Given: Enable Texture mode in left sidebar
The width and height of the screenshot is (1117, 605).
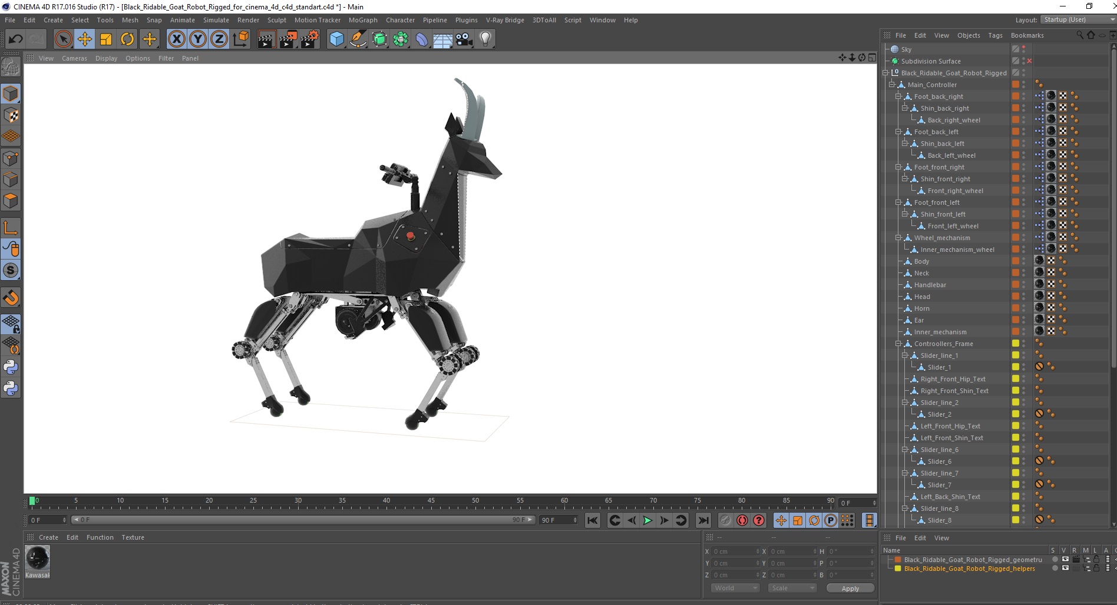Looking at the screenshot, I should pyautogui.click(x=11, y=115).
